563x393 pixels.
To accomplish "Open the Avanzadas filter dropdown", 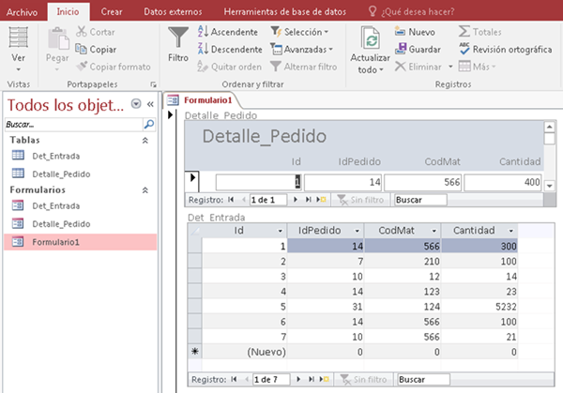I will click(300, 49).
